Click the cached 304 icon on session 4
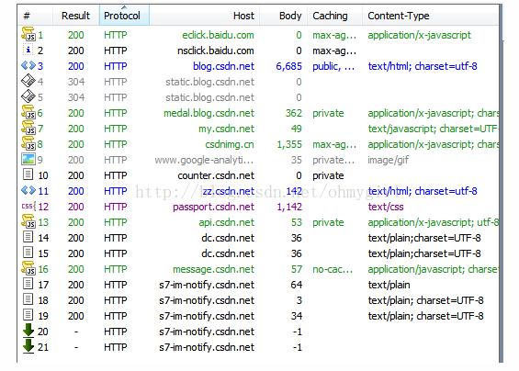The height and width of the screenshot is (371, 519). (28, 81)
